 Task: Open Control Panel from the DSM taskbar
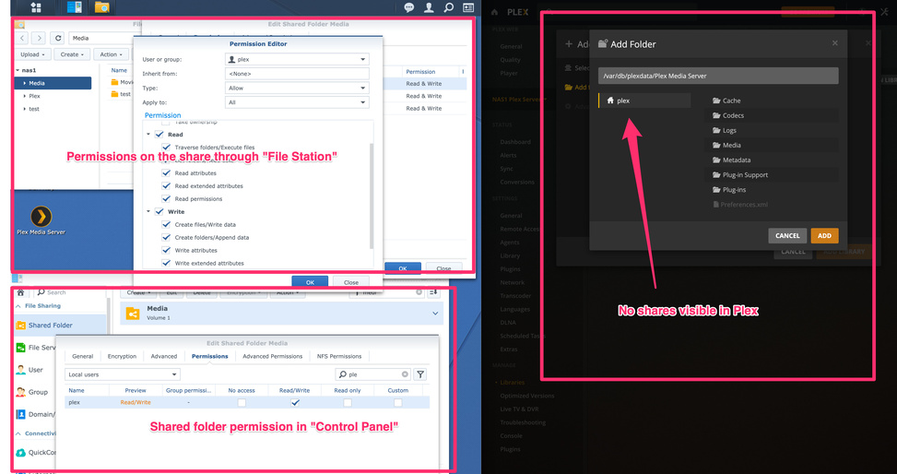(x=75, y=7)
